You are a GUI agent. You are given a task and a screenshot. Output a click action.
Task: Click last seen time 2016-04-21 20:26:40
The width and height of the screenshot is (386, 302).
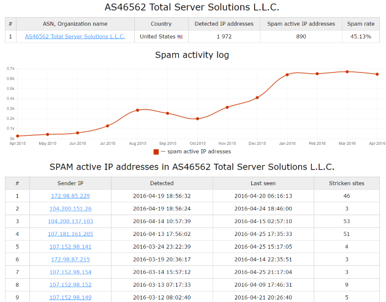tap(263, 298)
